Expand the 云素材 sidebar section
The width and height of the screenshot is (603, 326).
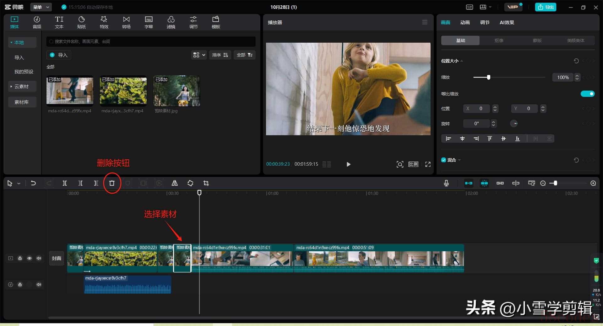pyautogui.click(x=21, y=87)
